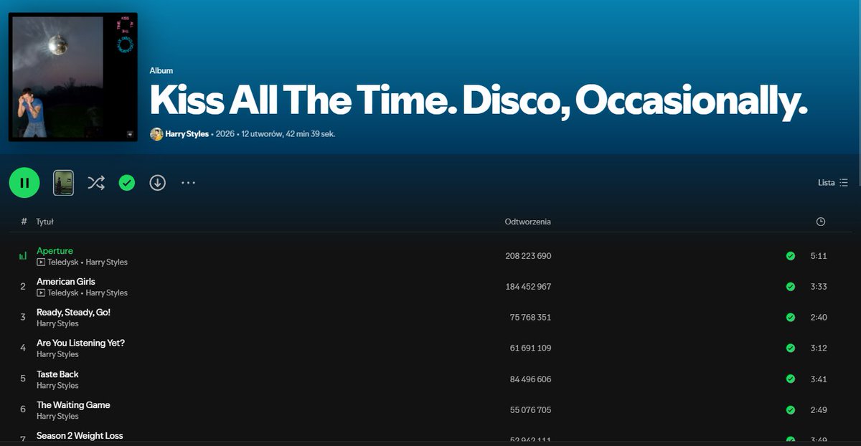The height and width of the screenshot is (446, 861).
Task: Click track number 2
Action: click(23, 287)
